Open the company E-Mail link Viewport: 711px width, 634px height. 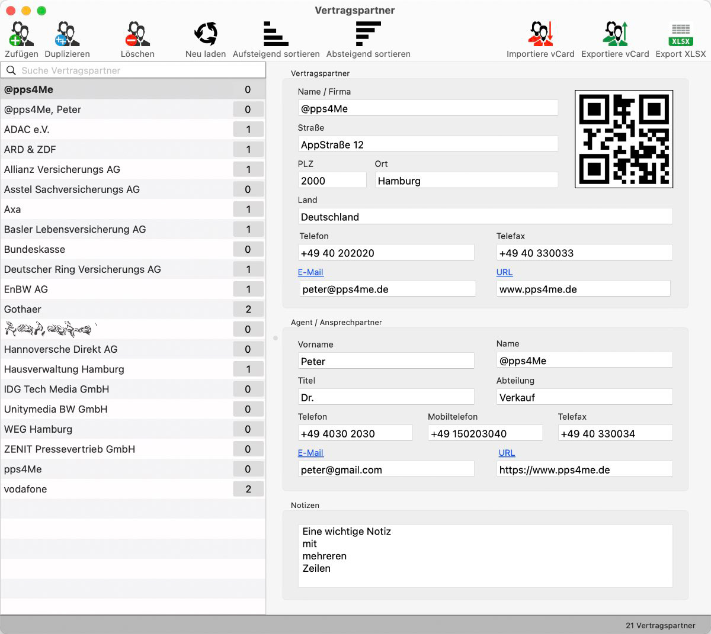[x=310, y=272]
